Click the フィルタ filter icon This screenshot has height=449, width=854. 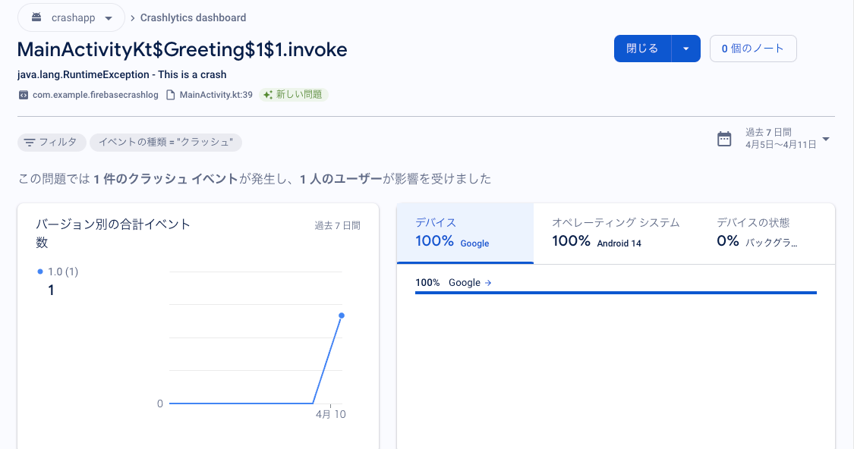point(30,142)
